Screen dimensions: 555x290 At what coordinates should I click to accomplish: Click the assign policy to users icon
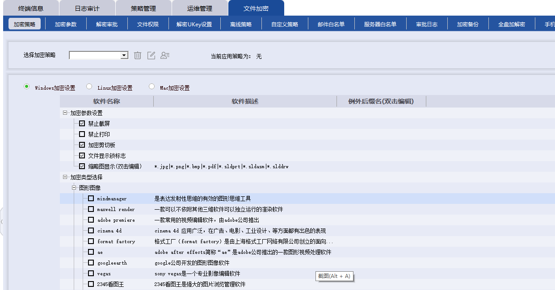coord(165,55)
